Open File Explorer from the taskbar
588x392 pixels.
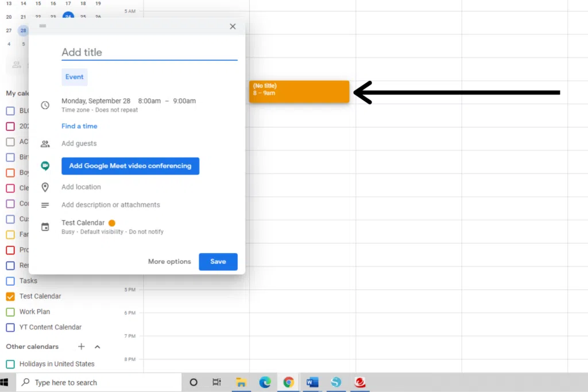[x=241, y=382]
